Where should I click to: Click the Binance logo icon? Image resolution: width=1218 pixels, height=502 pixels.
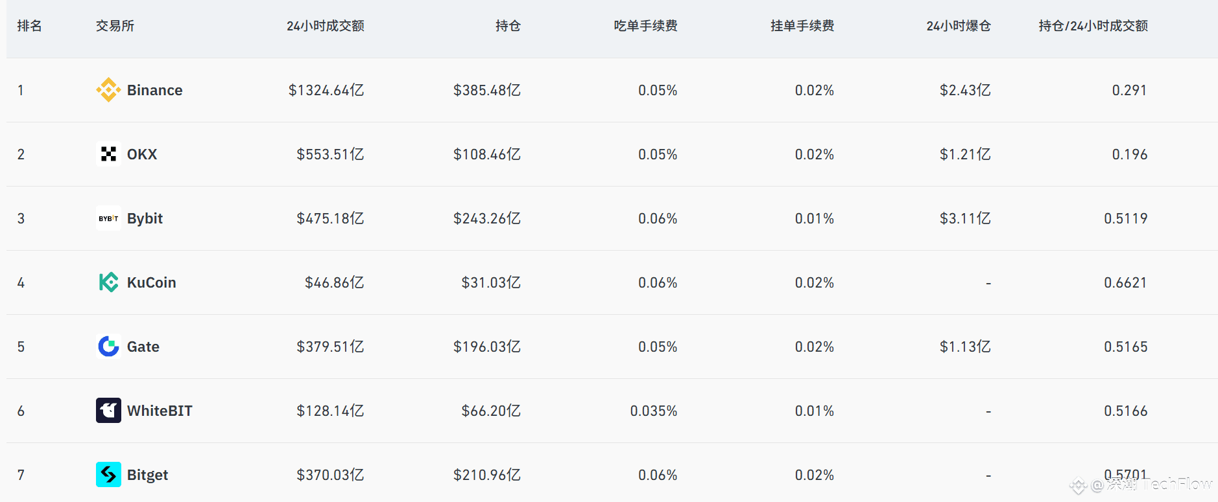pyautogui.click(x=108, y=90)
